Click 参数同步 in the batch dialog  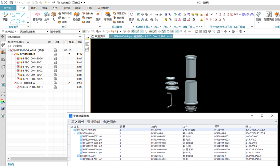click(x=110, y=122)
